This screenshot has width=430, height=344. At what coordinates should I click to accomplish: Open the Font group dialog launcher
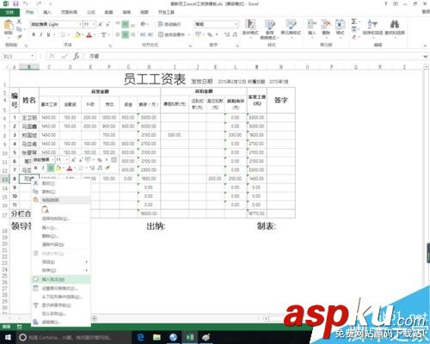pyautogui.click(x=110, y=46)
